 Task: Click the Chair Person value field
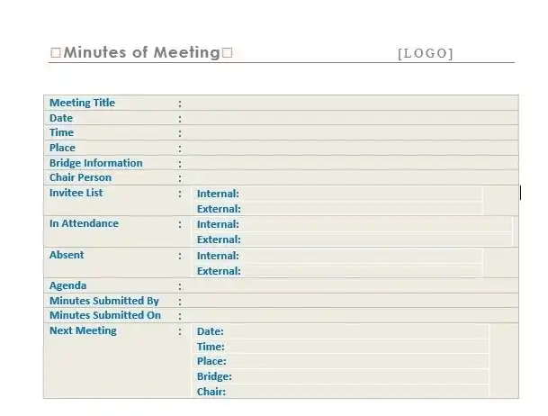[x=351, y=178]
